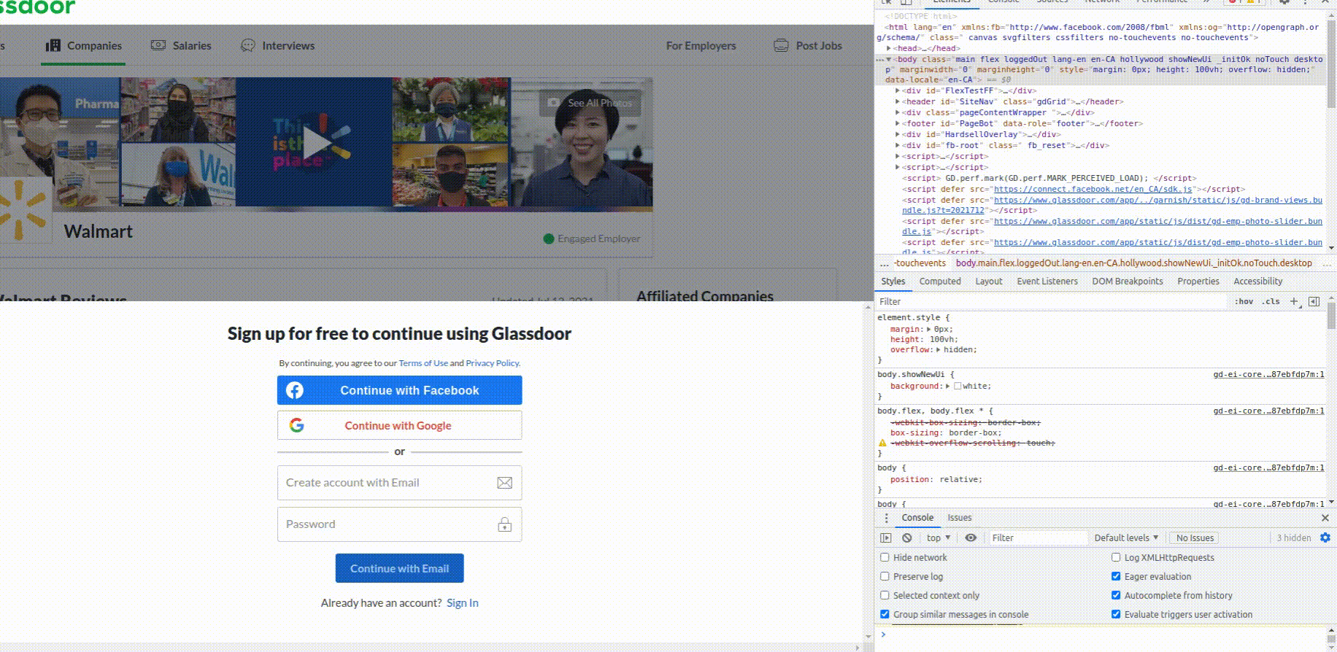
Task: Open the Terms of Use link
Action: coord(423,363)
